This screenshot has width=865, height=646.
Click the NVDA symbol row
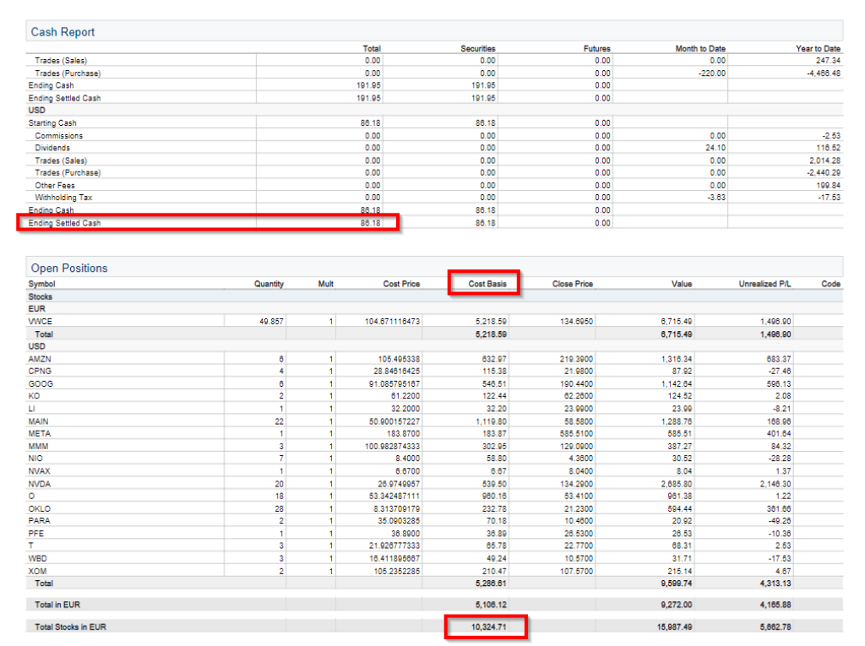tap(39, 484)
